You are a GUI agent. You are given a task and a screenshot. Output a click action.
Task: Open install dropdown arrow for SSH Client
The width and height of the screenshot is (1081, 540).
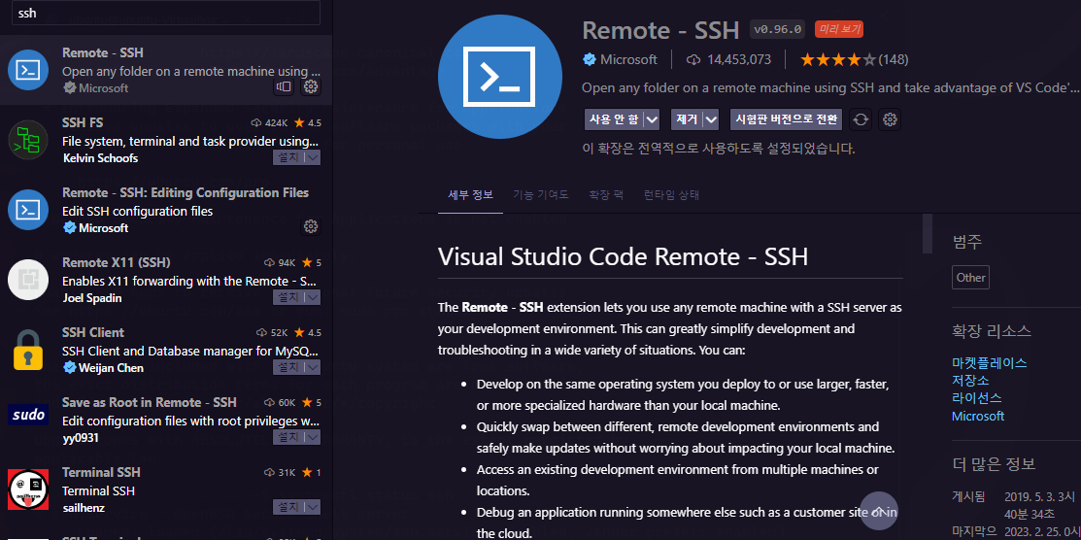click(x=313, y=367)
